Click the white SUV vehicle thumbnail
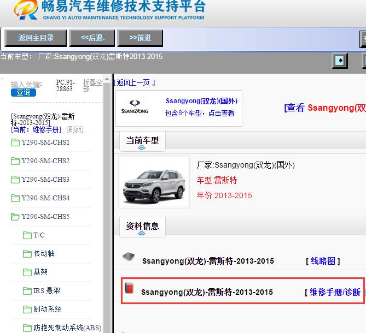This screenshot has height=333, width=366. click(x=154, y=182)
